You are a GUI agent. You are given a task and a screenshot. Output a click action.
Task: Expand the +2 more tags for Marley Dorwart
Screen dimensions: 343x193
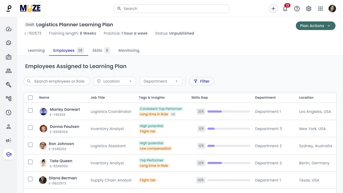tap(173, 114)
